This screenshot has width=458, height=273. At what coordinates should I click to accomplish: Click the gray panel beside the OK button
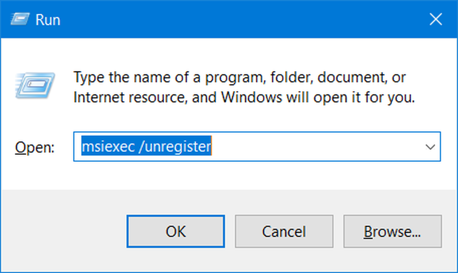tap(64, 231)
